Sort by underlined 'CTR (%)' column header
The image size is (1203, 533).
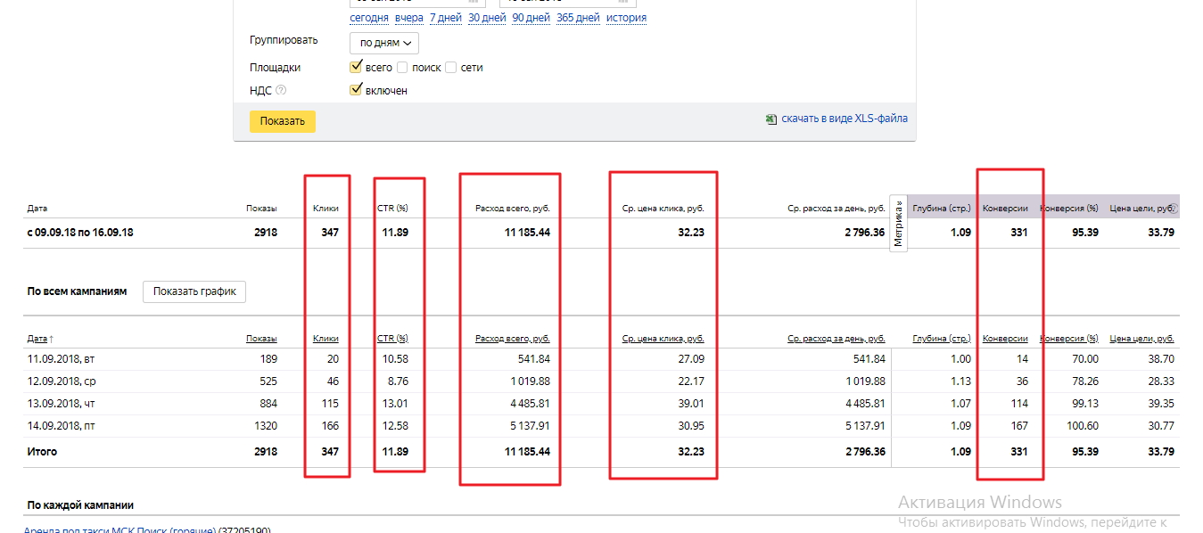coord(392,339)
